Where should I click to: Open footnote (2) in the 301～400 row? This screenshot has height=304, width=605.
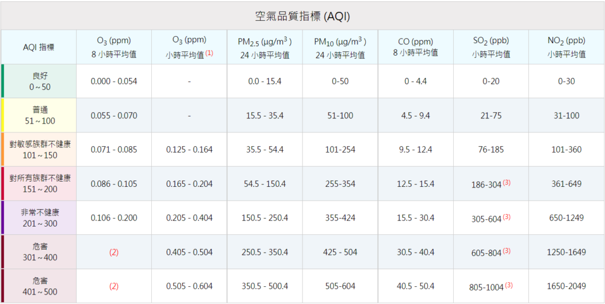114,253
